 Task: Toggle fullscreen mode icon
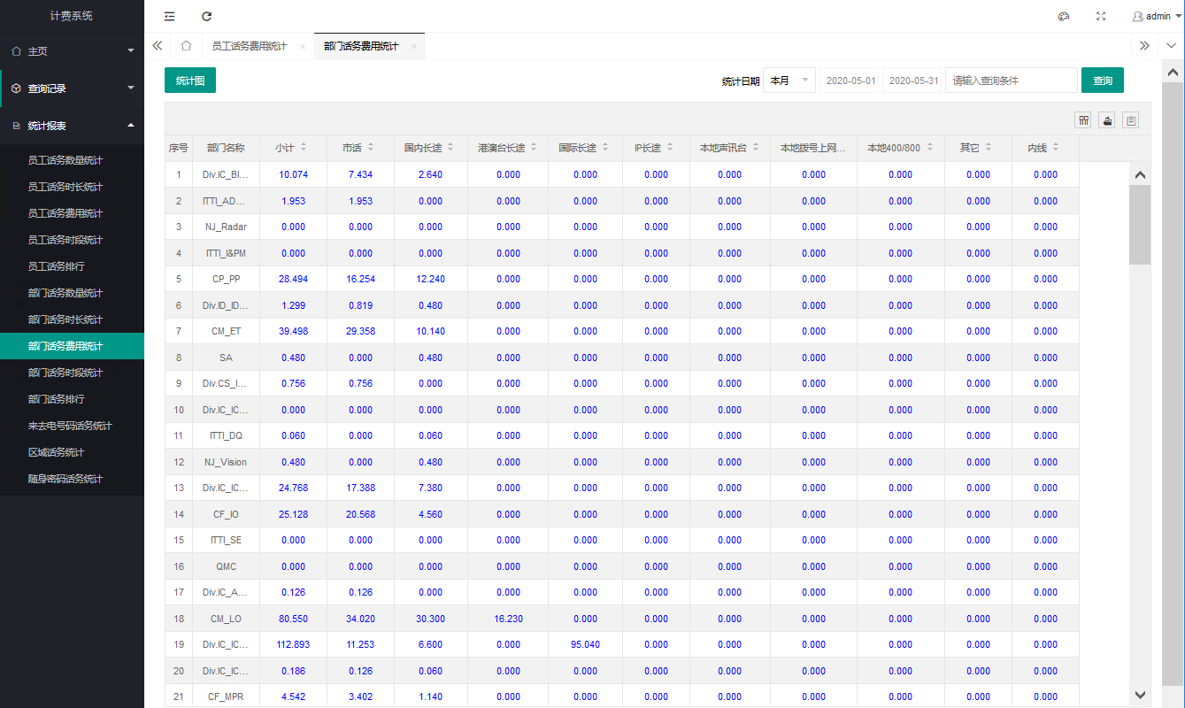pyautogui.click(x=1101, y=16)
